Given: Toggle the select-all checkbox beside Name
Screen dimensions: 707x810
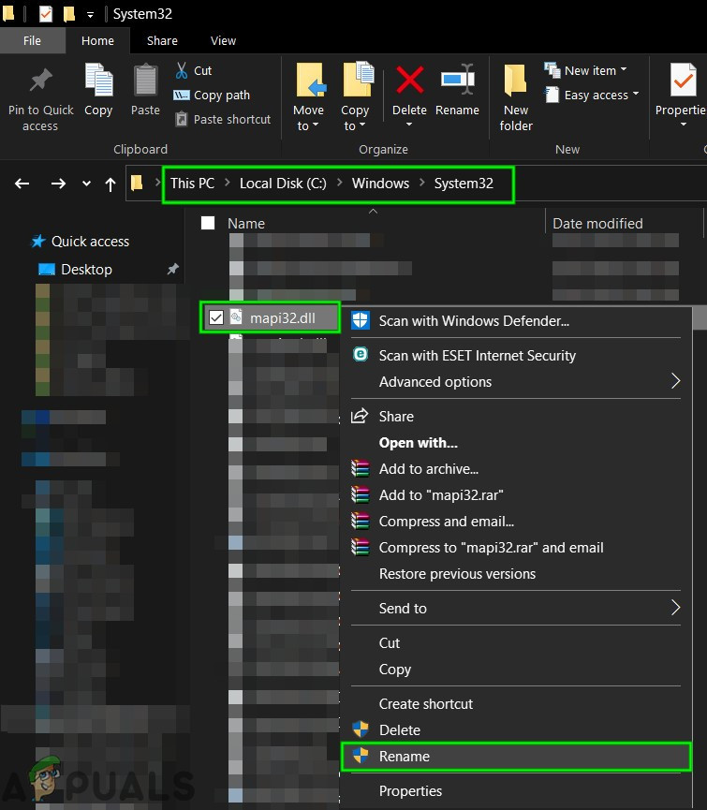Looking at the screenshot, I should 208,223.
